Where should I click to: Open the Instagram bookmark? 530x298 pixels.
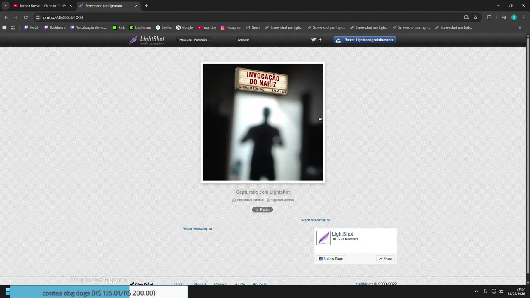[x=231, y=28]
